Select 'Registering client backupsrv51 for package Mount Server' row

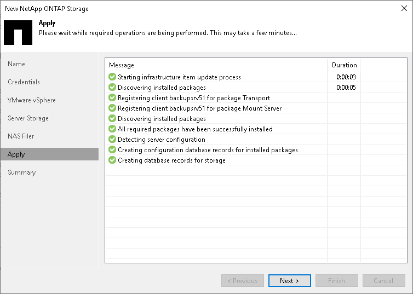coord(256,108)
